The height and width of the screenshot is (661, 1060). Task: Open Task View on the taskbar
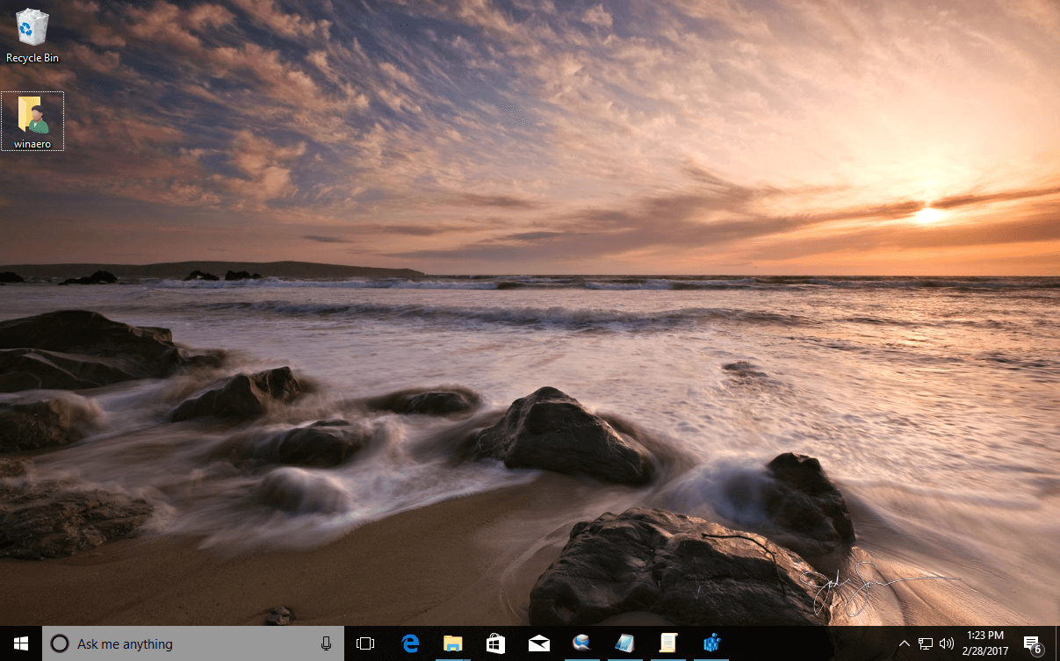[x=364, y=643]
